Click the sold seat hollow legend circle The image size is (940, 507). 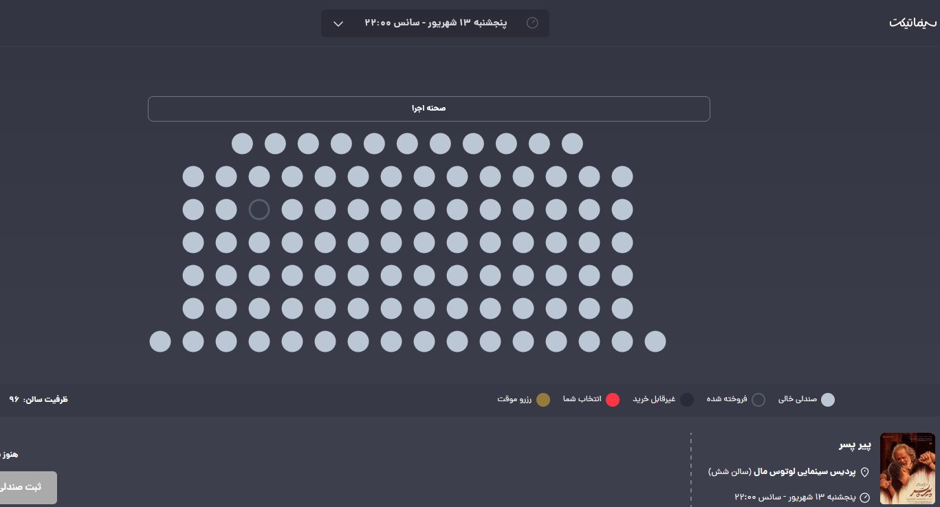pyautogui.click(x=758, y=400)
